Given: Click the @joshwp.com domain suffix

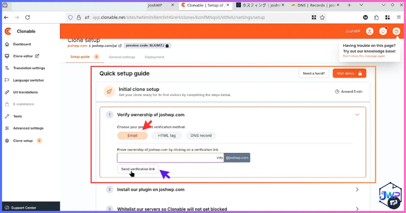Looking at the screenshot, I should coord(237,158).
